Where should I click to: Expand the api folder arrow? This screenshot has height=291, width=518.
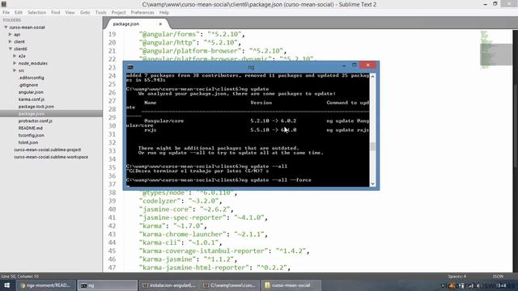[x=11, y=34]
